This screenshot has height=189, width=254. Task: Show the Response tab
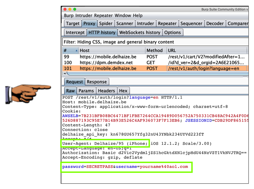(x=97, y=82)
